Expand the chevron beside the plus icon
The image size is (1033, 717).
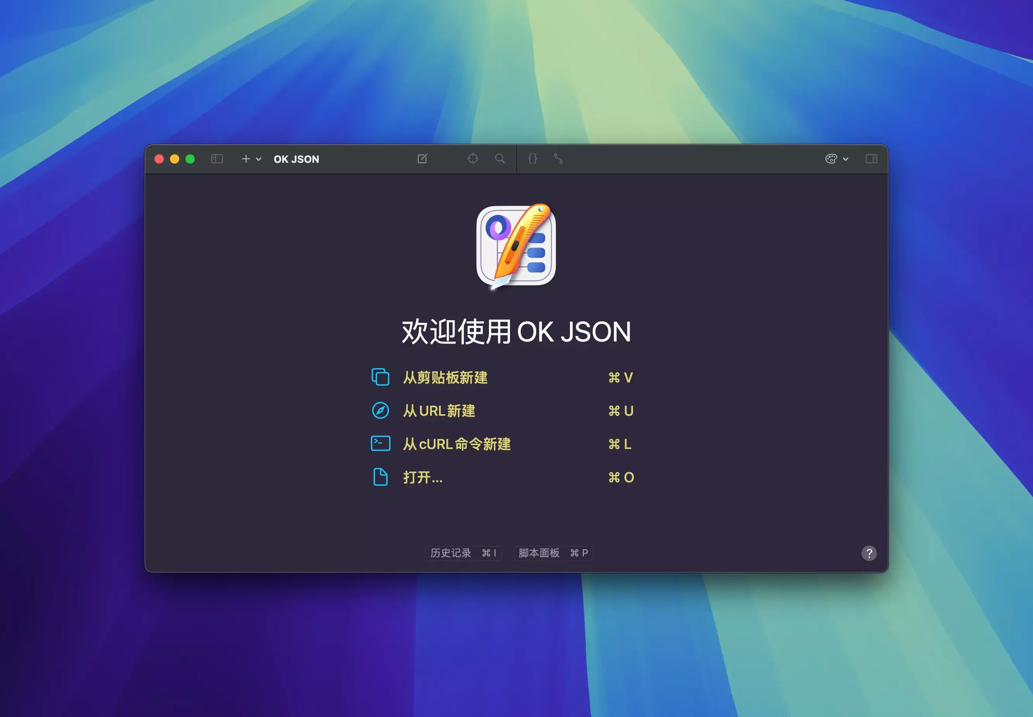[259, 159]
